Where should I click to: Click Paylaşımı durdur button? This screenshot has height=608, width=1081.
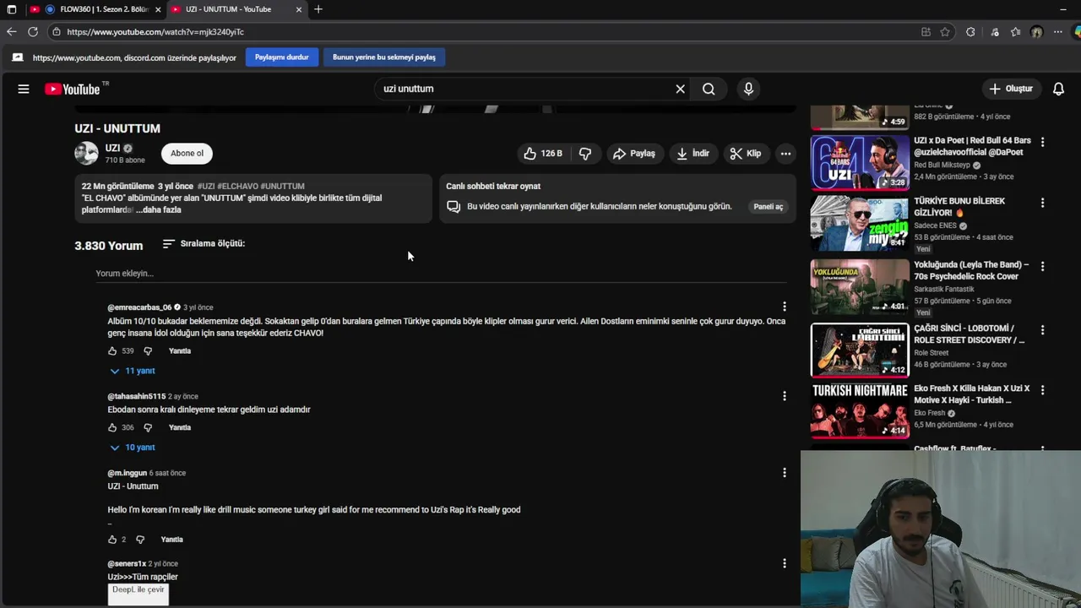[282, 57]
